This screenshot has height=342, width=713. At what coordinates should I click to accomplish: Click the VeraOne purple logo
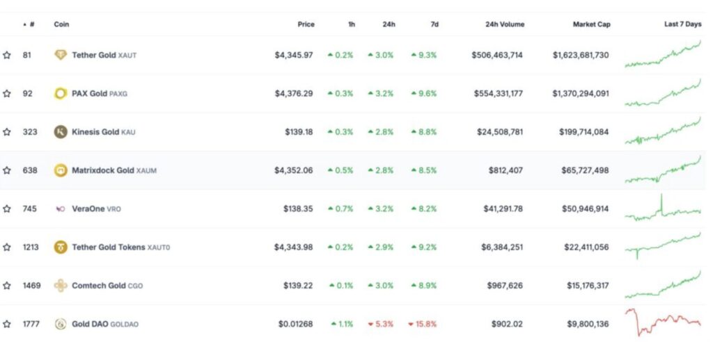click(61, 209)
